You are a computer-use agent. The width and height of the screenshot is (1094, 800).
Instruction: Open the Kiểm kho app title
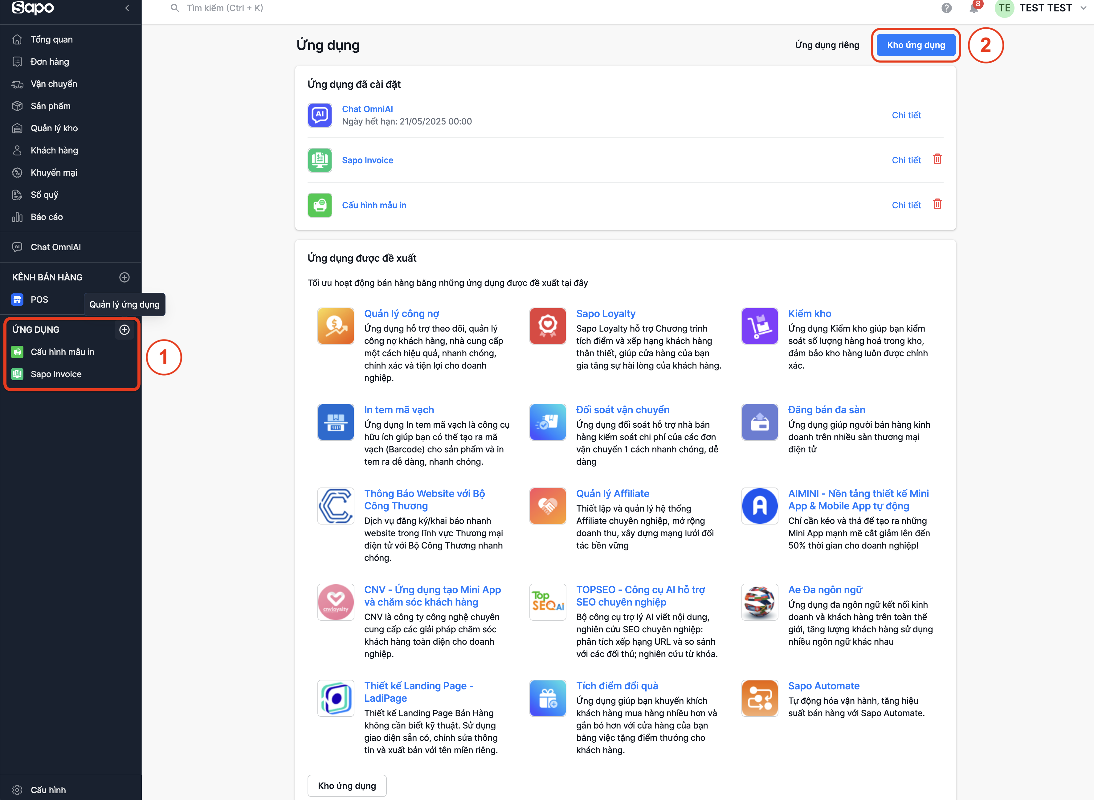coord(809,314)
